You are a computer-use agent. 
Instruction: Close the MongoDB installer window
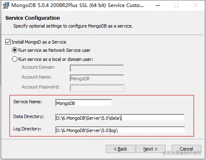point(195,5)
